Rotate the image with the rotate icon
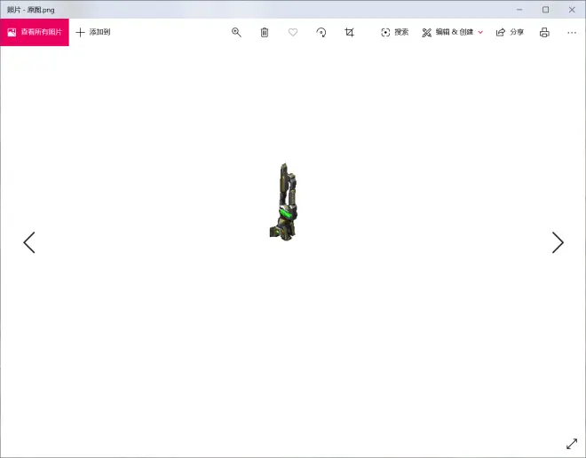This screenshot has width=586, height=458. pos(321,33)
